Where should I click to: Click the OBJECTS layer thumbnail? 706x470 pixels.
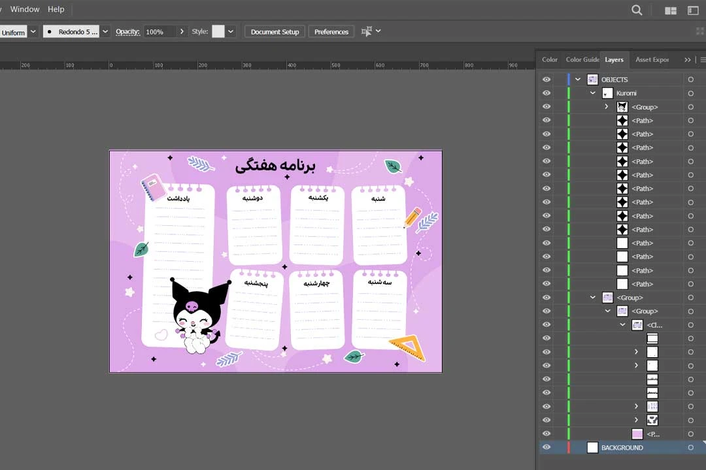click(x=592, y=80)
